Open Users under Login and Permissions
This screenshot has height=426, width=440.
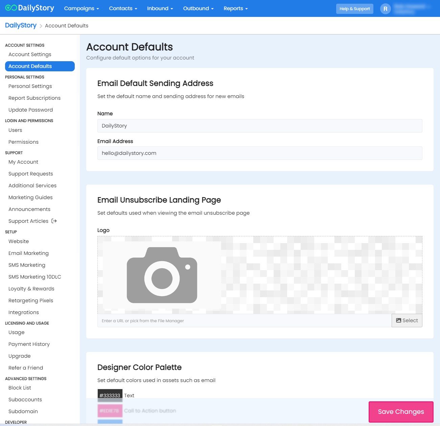(x=15, y=130)
